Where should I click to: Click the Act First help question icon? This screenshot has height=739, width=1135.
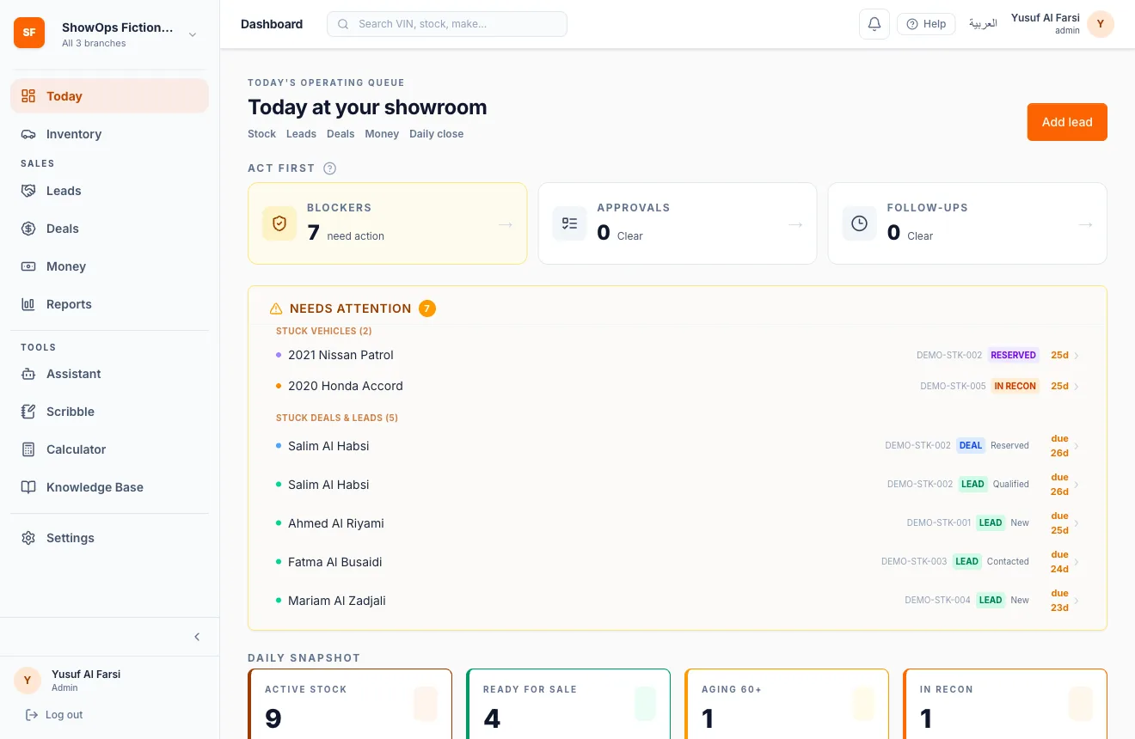coord(329,168)
